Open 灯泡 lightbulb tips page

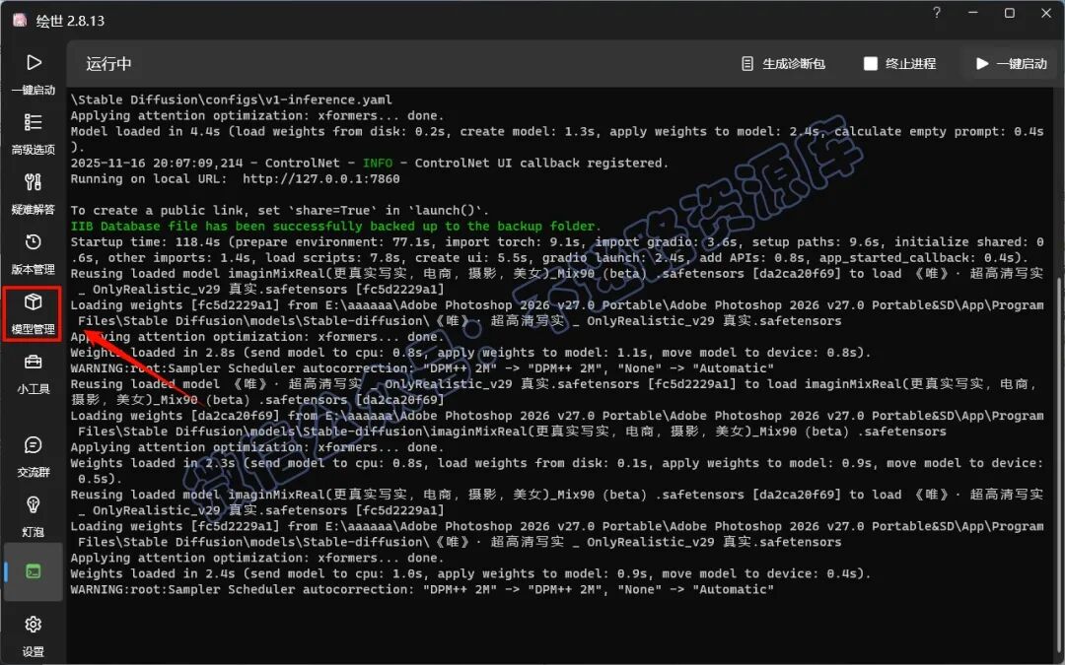pos(34,515)
